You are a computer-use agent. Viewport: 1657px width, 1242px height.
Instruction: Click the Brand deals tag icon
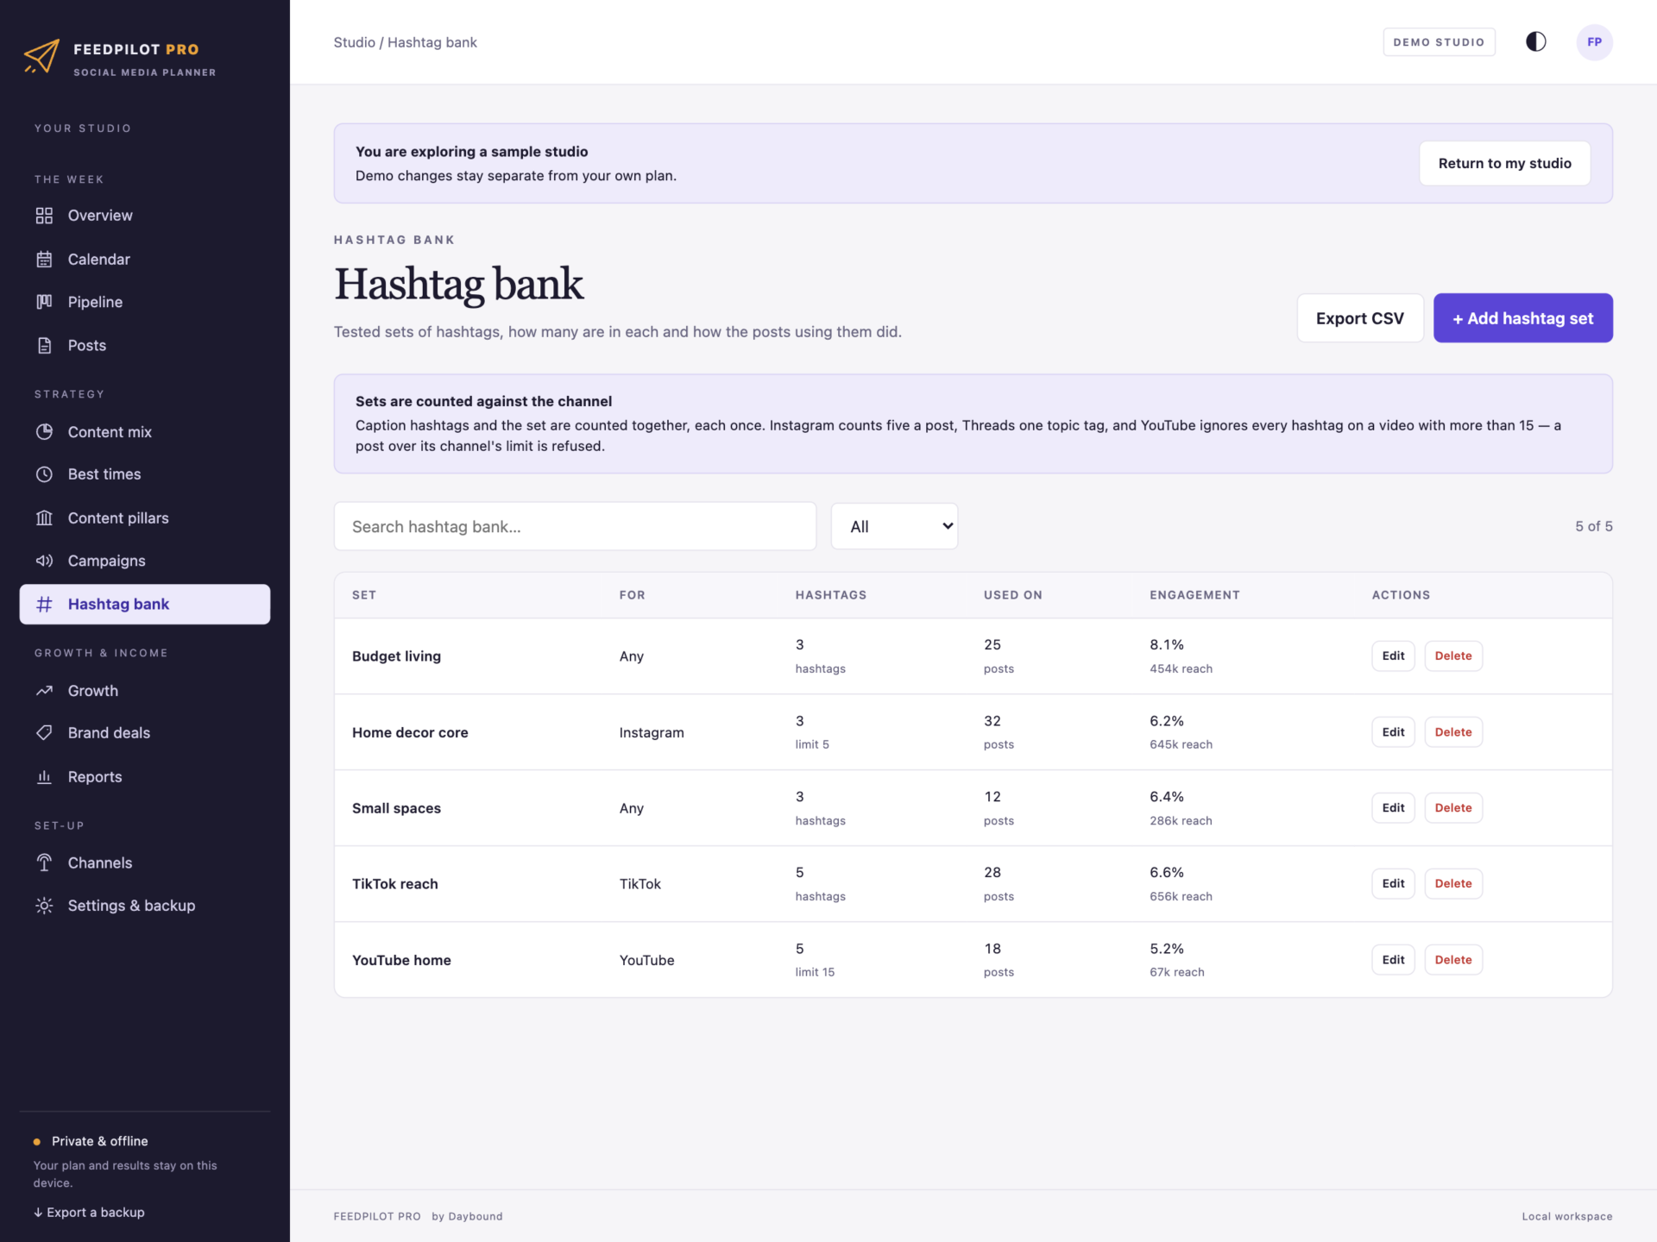[x=44, y=733]
